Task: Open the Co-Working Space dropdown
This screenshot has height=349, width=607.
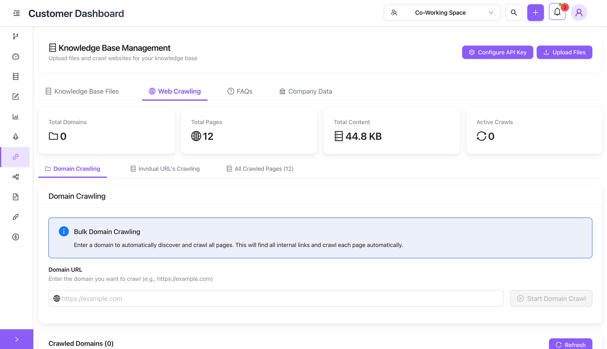Action: point(442,13)
